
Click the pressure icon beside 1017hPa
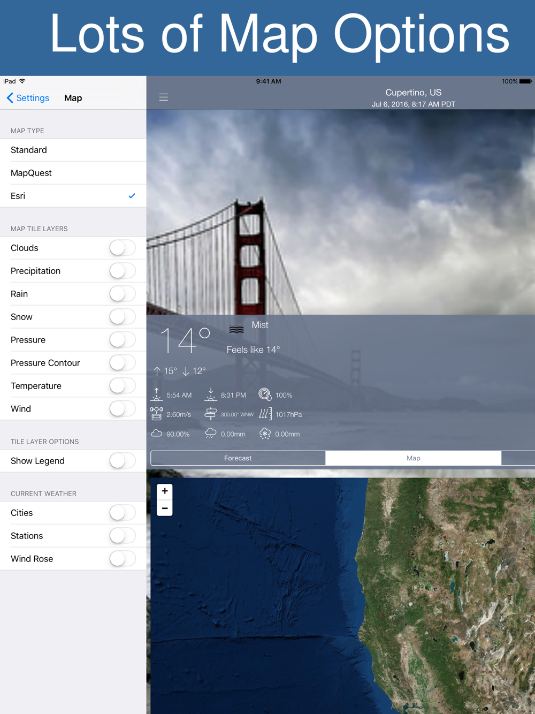[x=265, y=414]
